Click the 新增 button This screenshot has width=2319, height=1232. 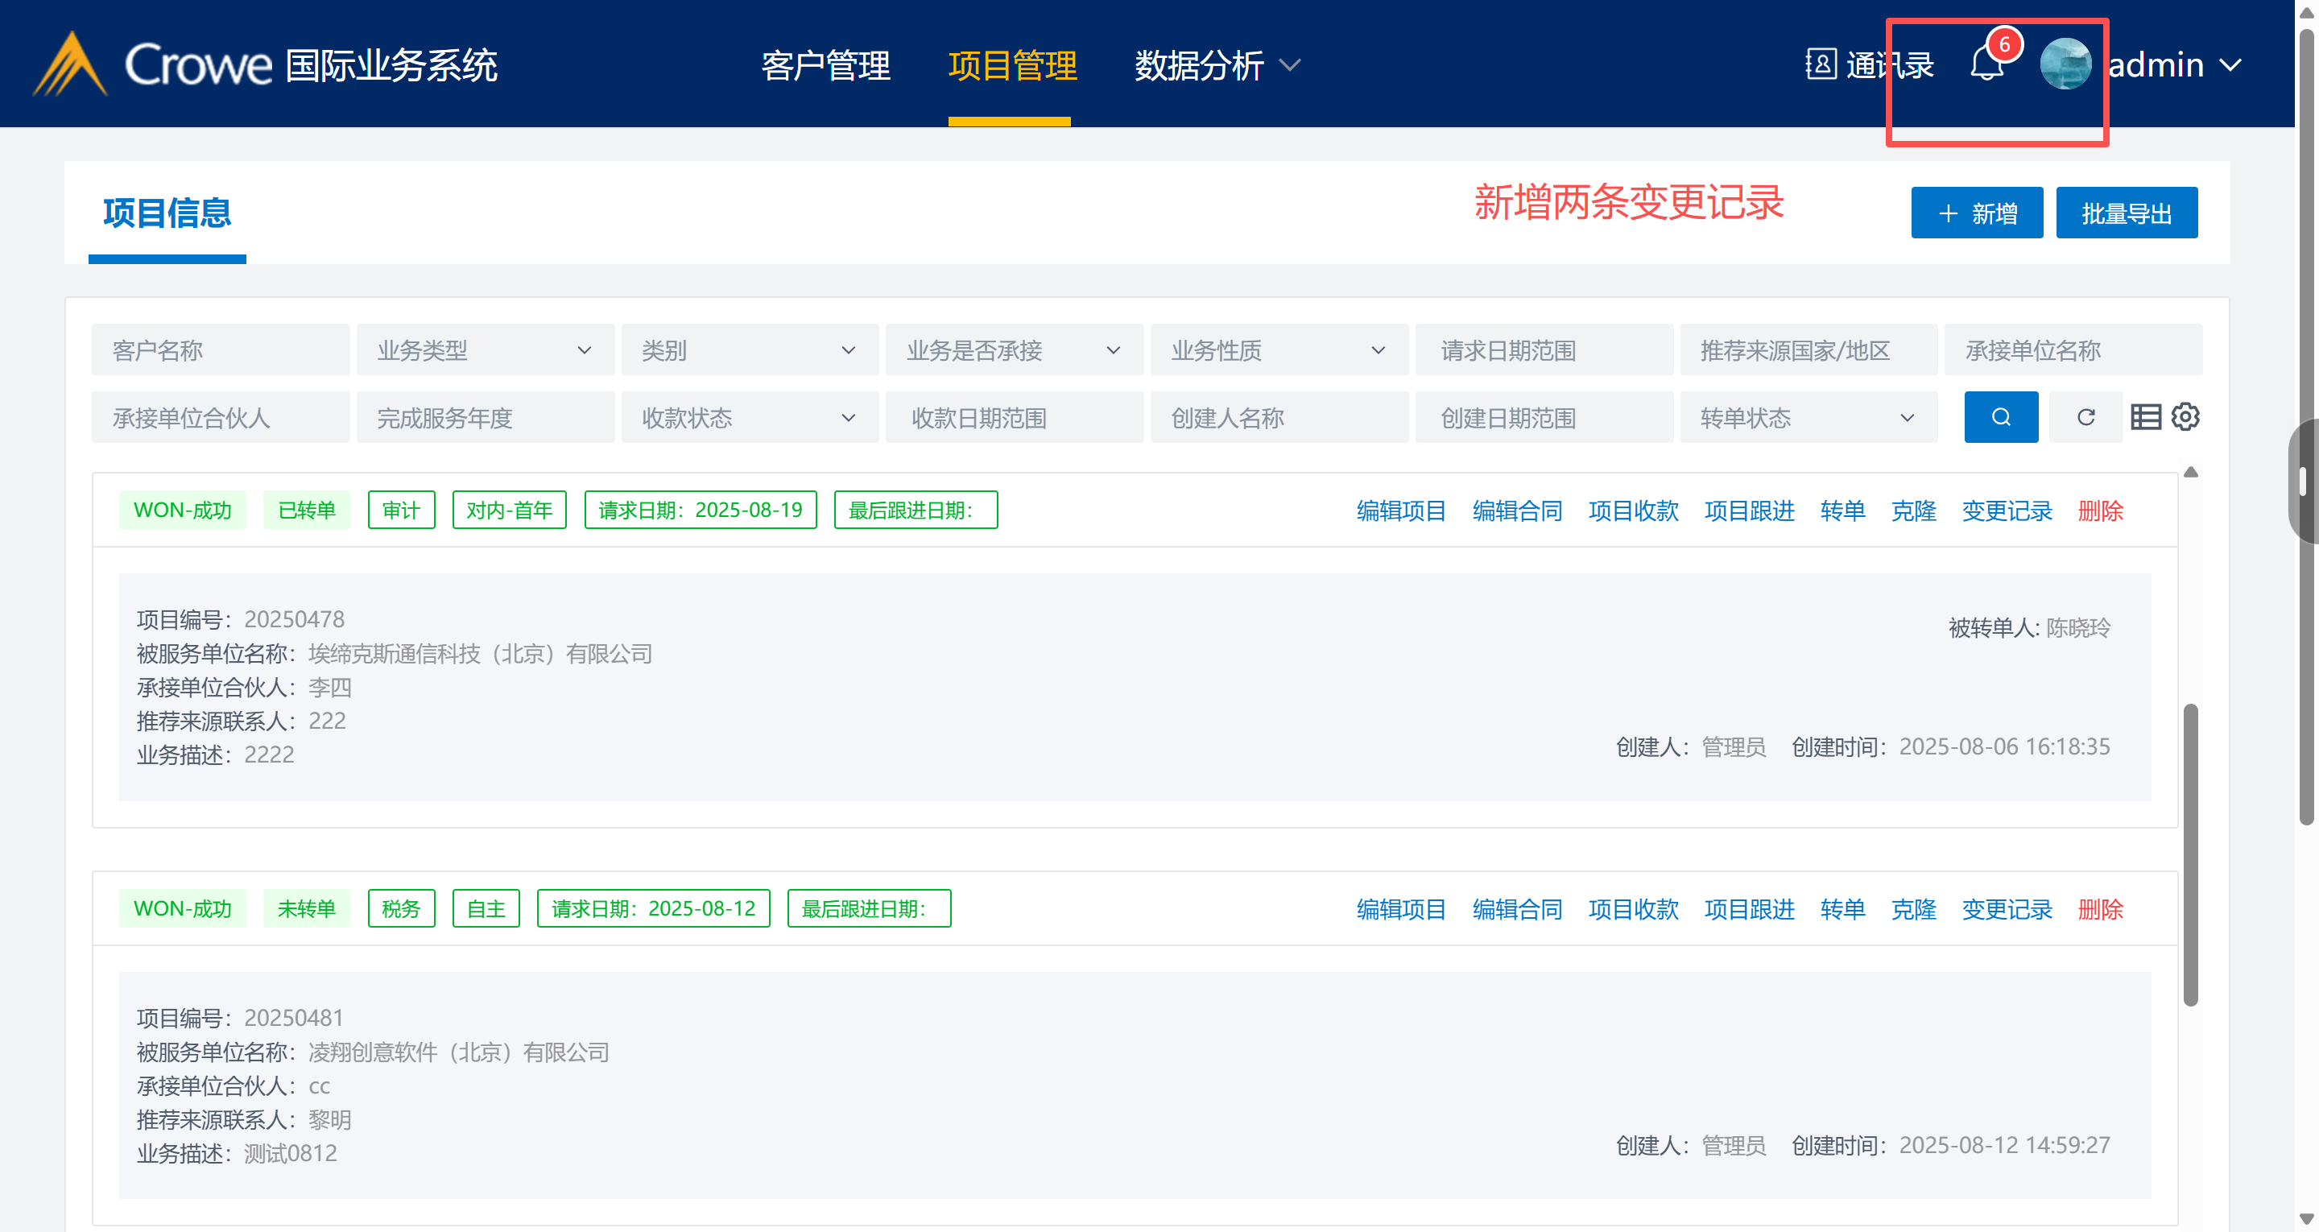1977,213
